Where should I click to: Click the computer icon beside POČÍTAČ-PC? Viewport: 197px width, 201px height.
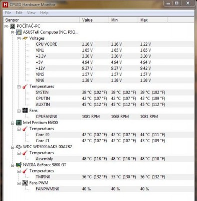point(13,26)
